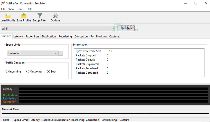Click the Capture status bar entry

[x=124, y=120]
